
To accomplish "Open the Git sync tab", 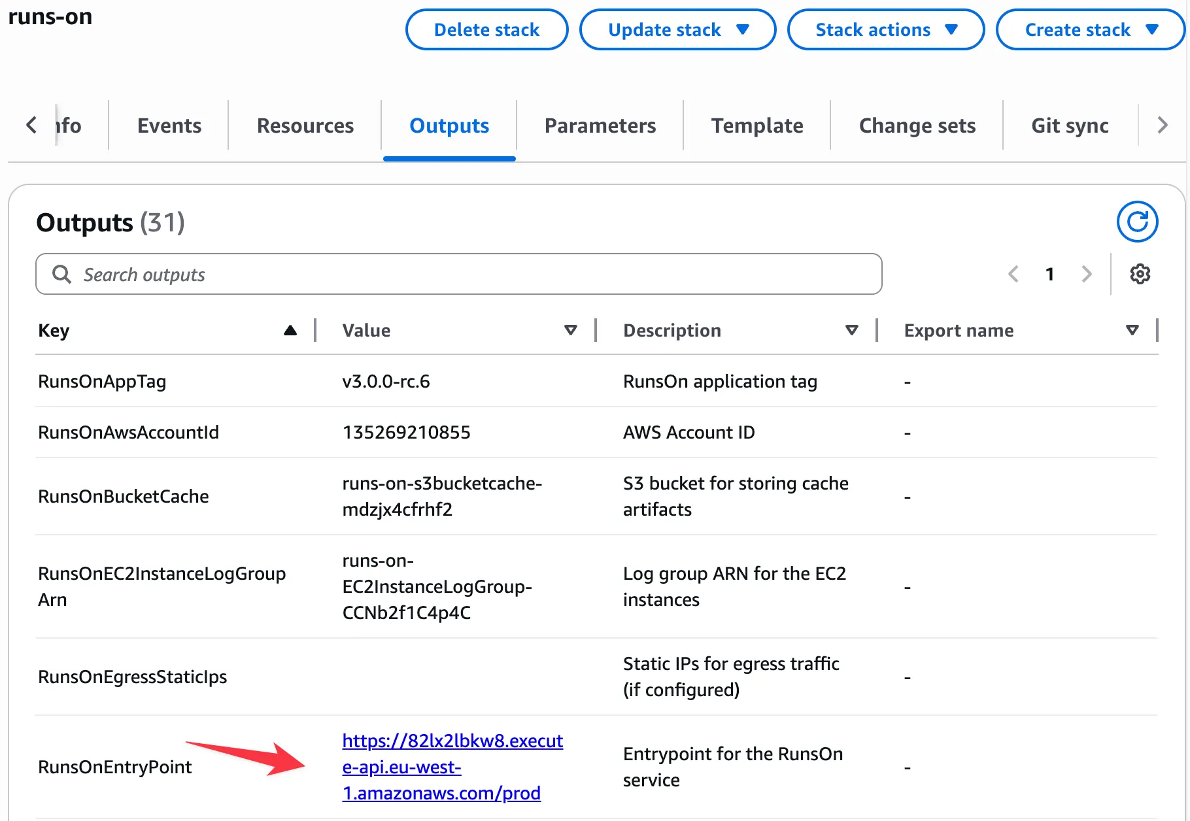I will click(1070, 126).
